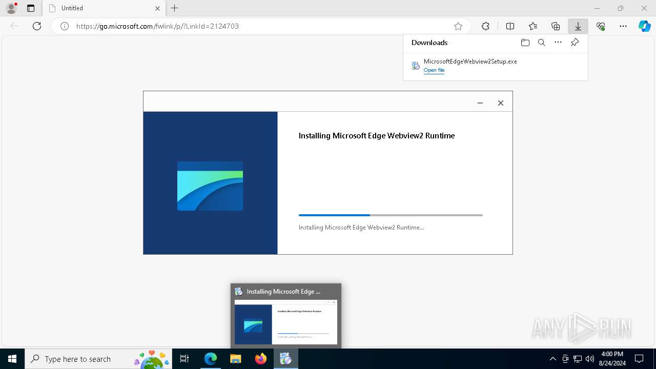The width and height of the screenshot is (656, 369).
Task: Show hidden system tray icons
Action: click(552, 359)
